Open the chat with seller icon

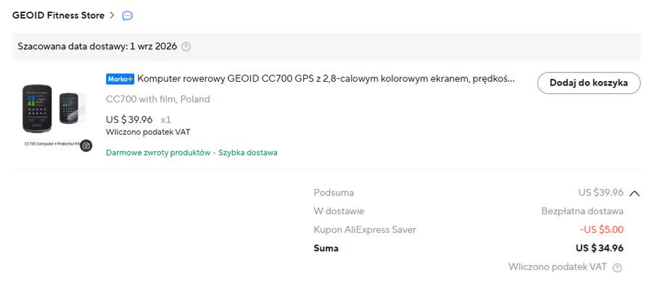pos(128,16)
